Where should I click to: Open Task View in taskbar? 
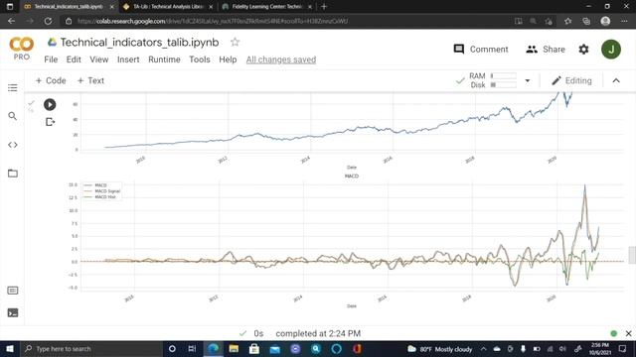[192, 348]
